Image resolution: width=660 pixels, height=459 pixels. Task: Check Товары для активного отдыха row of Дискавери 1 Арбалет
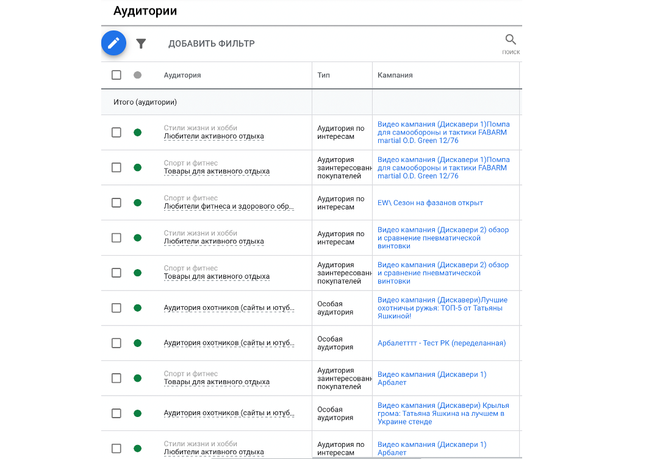click(x=117, y=378)
